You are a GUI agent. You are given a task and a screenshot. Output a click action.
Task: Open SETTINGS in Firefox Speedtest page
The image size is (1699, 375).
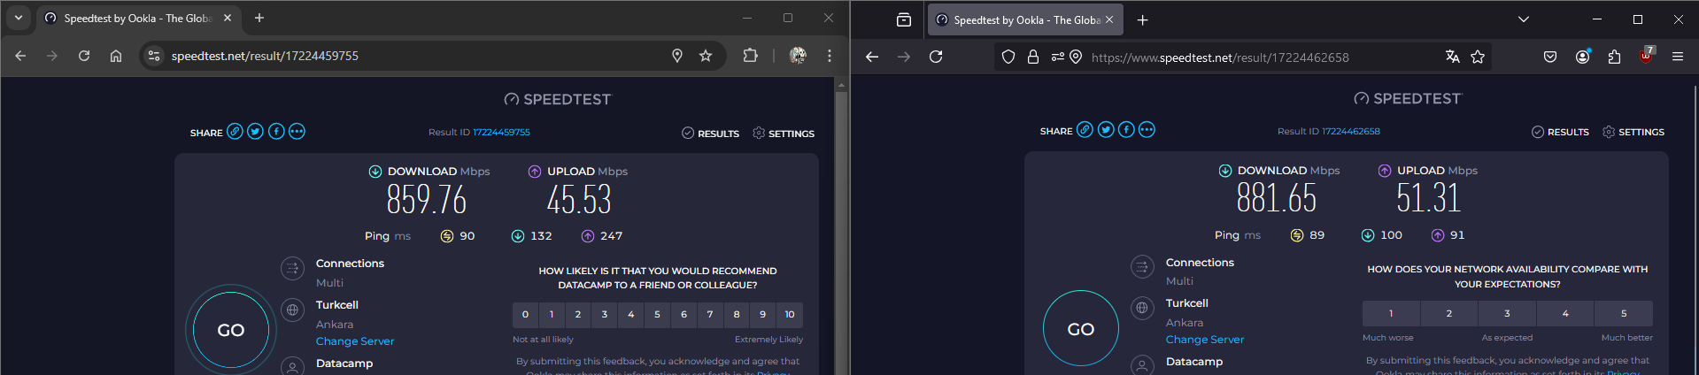point(1633,132)
